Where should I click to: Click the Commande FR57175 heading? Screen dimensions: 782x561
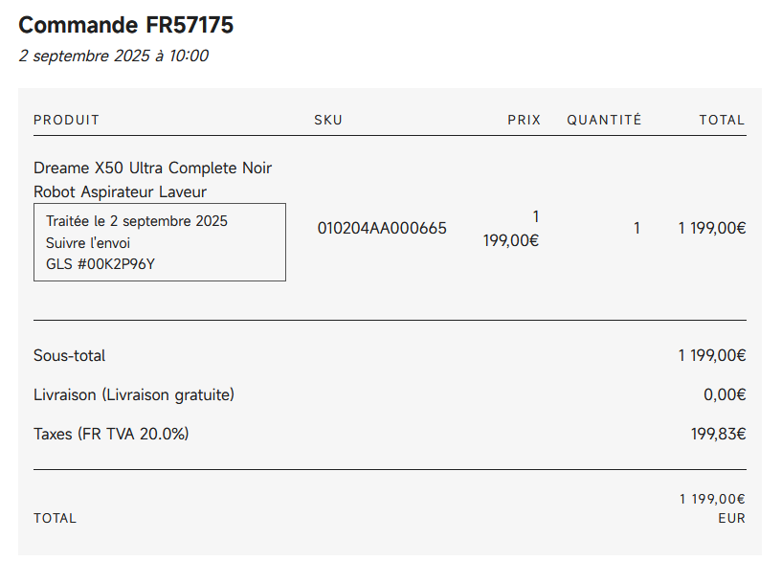point(125,26)
